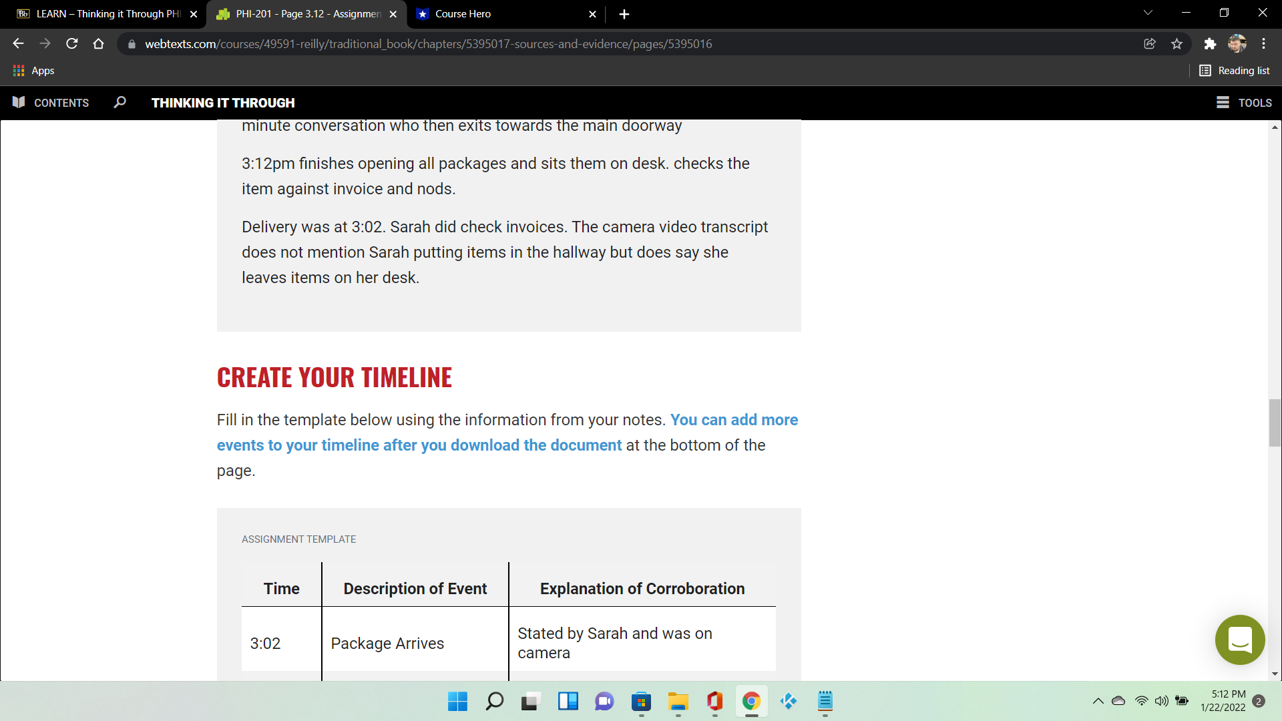The image size is (1282, 721).
Task: Click the address bar URL field
Action: 427,44
